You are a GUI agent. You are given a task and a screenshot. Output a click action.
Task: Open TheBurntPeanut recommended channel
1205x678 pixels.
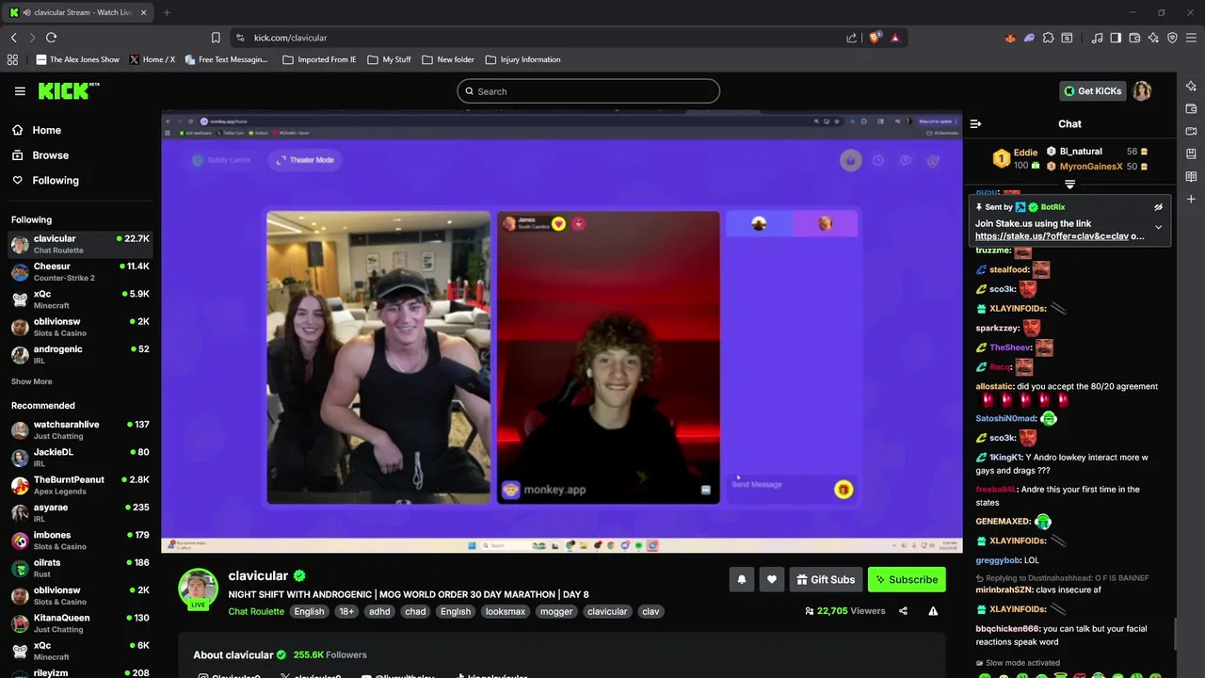point(80,485)
